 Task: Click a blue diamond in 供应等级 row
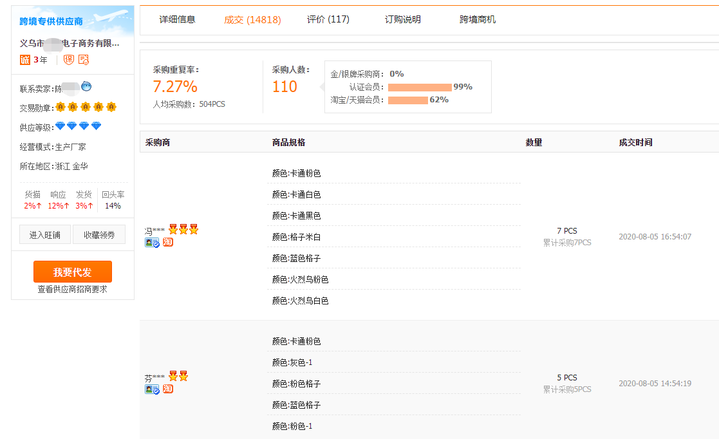[x=61, y=126]
